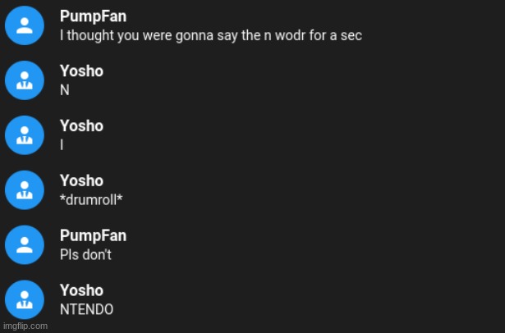Tap Yosho's avatar next to the '*drumroll*' message
The height and width of the screenshot is (333, 505).
25,190
